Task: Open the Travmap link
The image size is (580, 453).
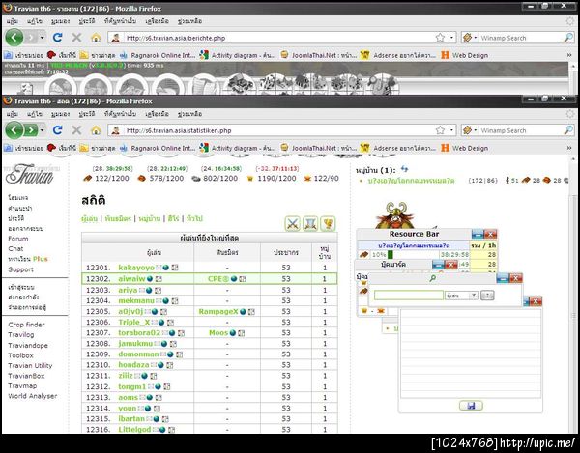Action: 22,385
